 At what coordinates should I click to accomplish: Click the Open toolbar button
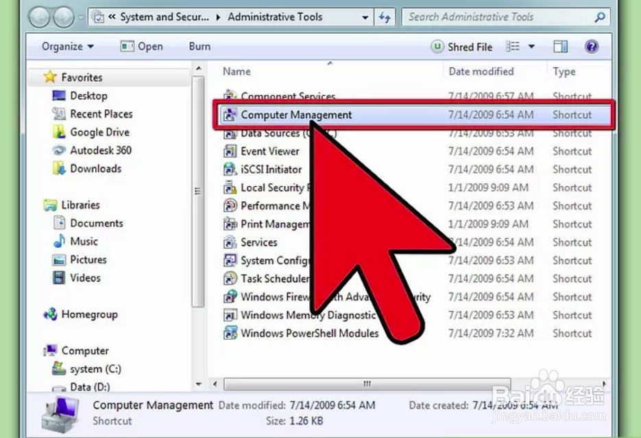pos(142,46)
